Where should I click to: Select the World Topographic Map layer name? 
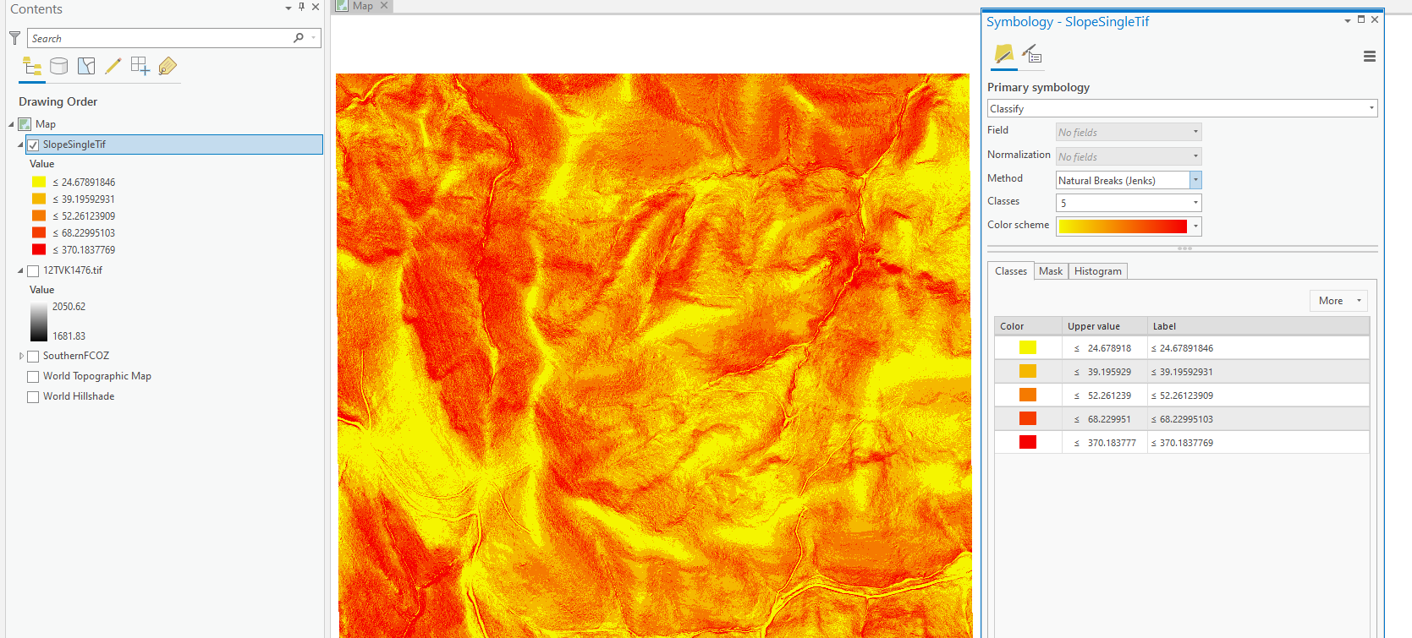tap(97, 376)
